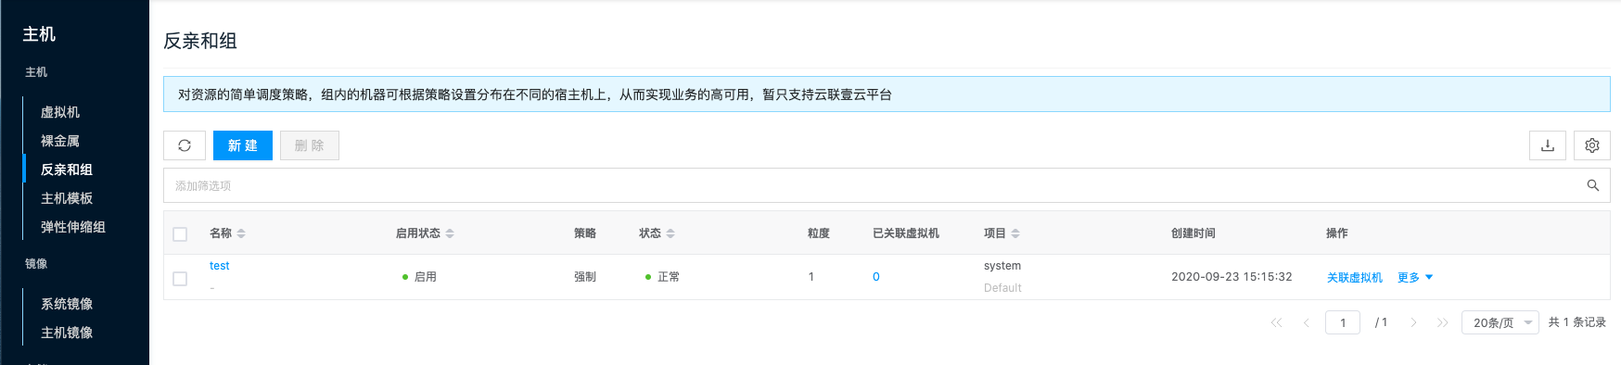Screen dimensions: 1621x365
Task: Go to the last page arrow
Action: point(1443,322)
